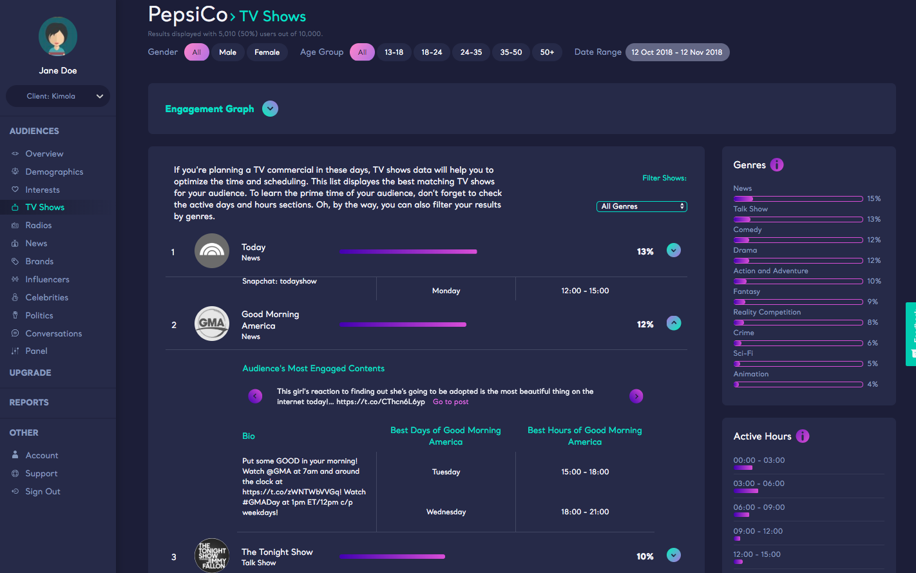Select All age groups filter
The image size is (916, 573).
(x=362, y=52)
